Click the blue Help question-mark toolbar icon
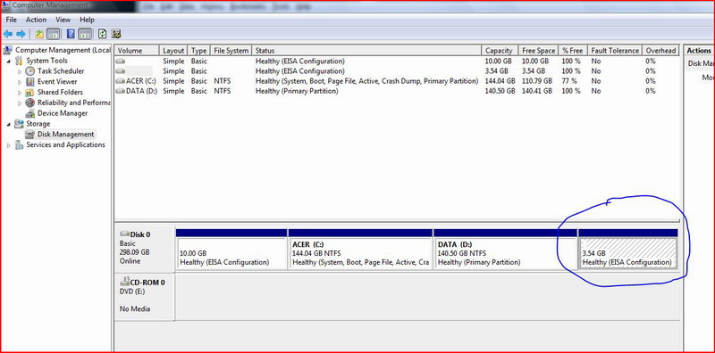The image size is (715, 353). point(71,34)
